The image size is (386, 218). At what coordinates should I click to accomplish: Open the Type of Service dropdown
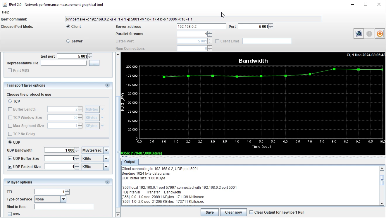coord(63,199)
